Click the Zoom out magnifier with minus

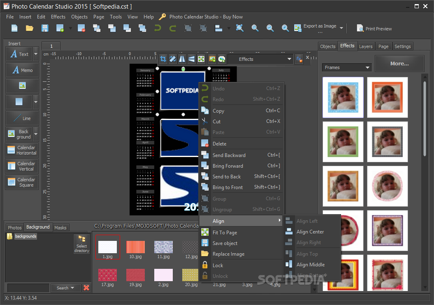pyautogui.click(x=270, y=28)
